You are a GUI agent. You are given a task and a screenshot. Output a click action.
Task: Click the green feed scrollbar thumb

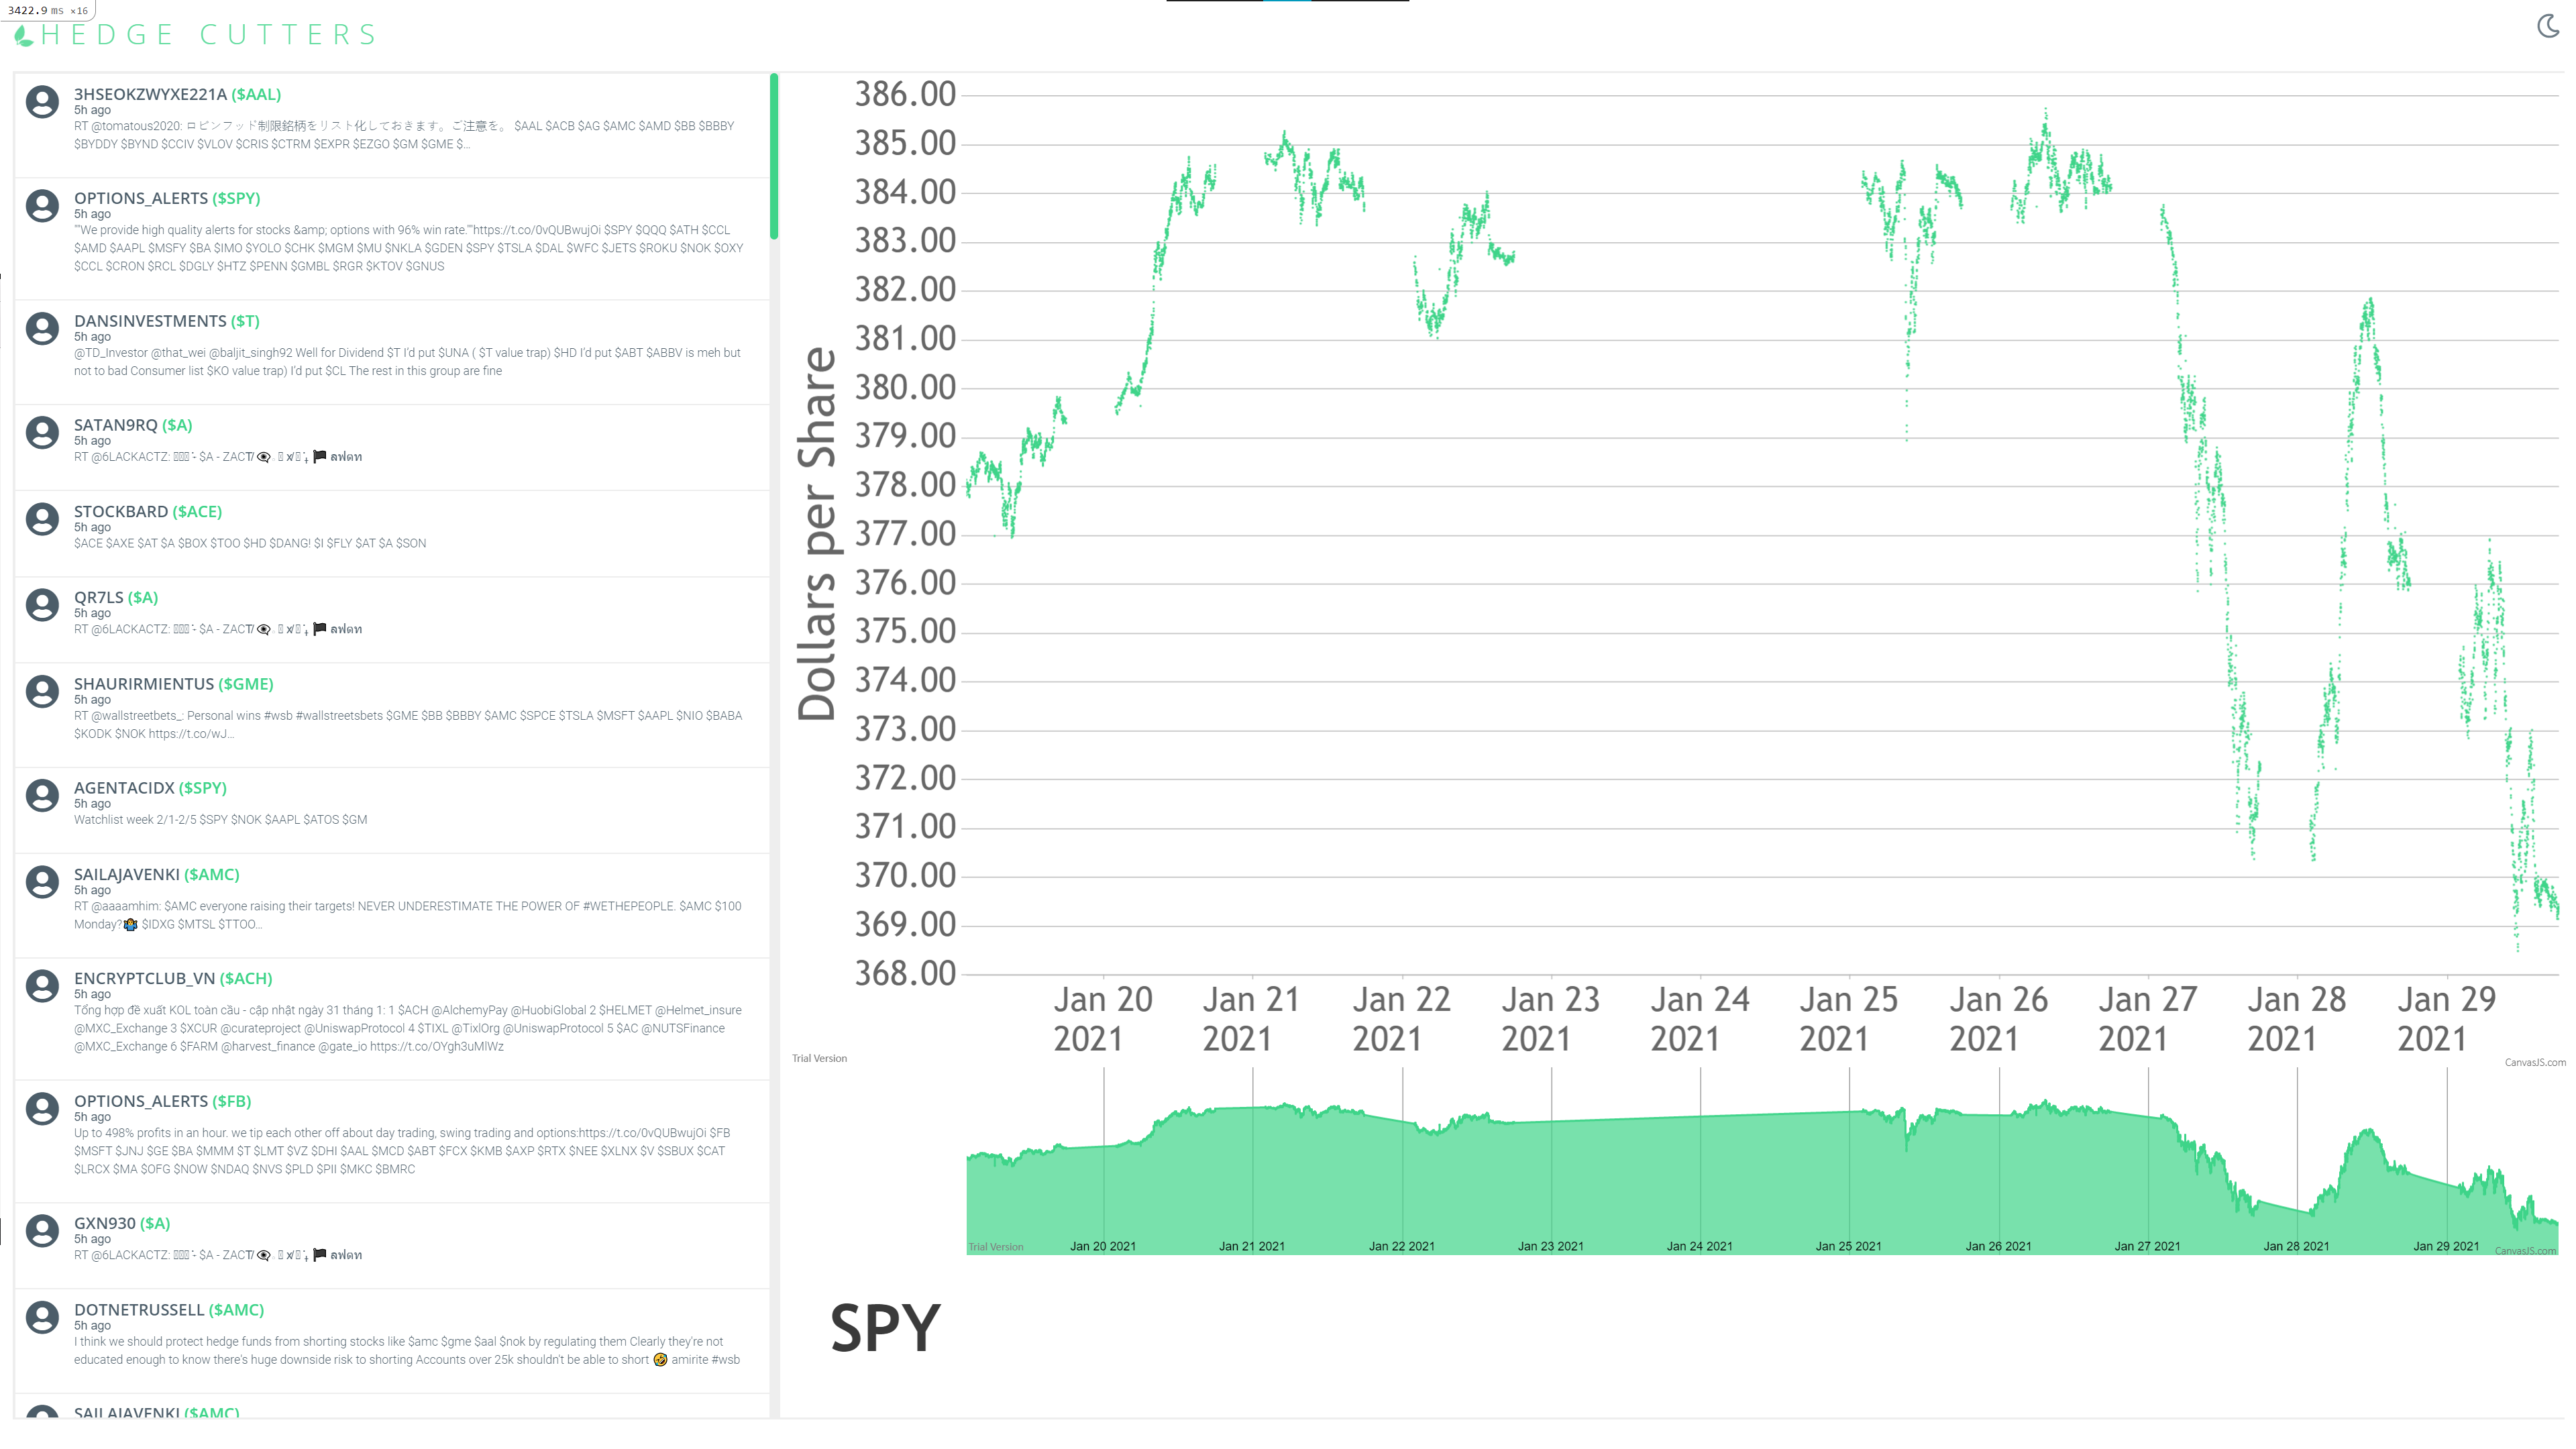click(774, 157)
